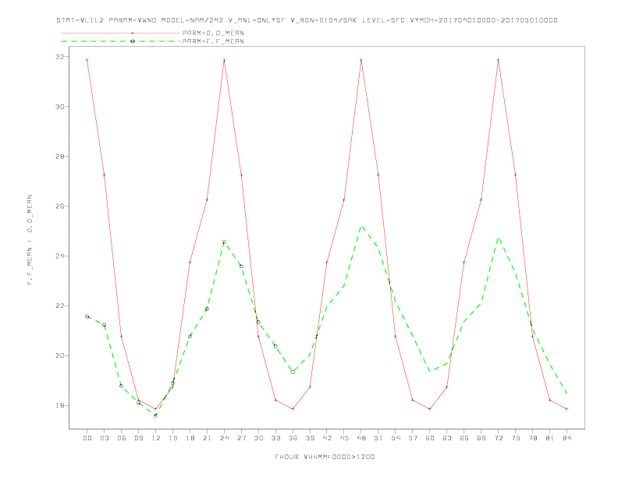
Task: Click x-axis tick label 60
Action: coord(430,438)
